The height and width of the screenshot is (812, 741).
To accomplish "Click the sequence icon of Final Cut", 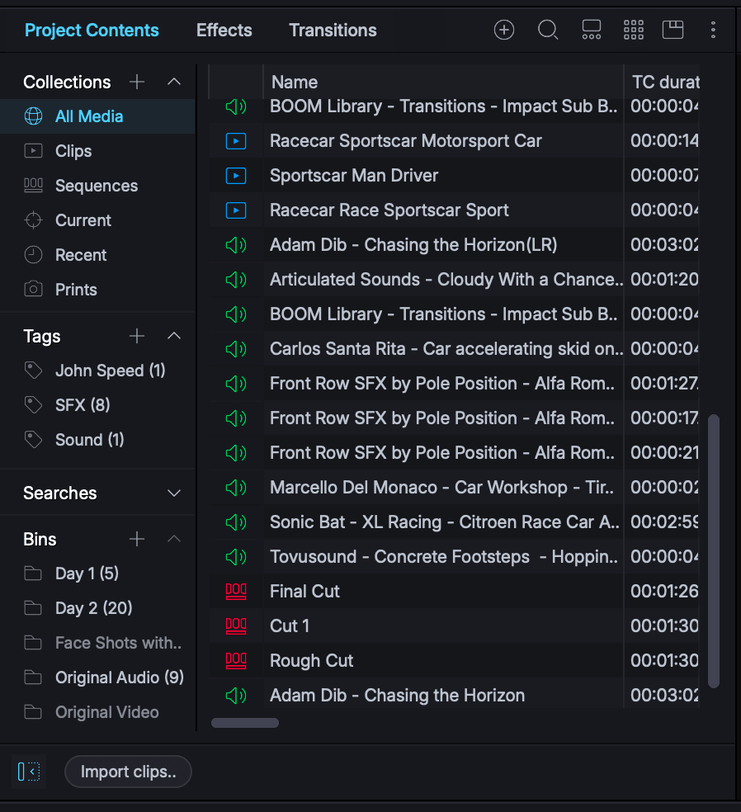I will pyautogui.click(x=236, y=592).
